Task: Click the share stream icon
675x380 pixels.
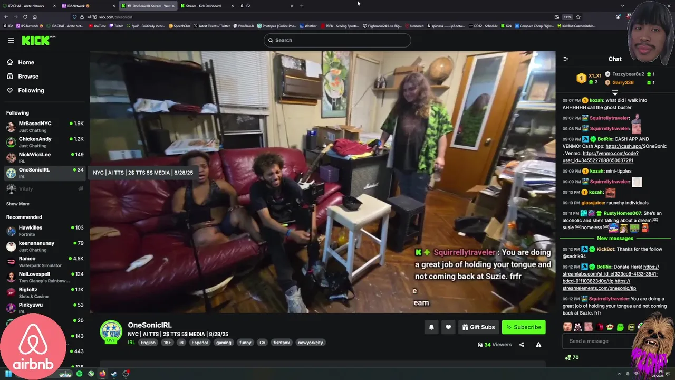Action: pos(522,345)
